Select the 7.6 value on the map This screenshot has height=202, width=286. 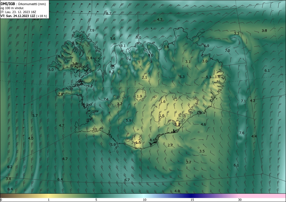tap(242, 133)
